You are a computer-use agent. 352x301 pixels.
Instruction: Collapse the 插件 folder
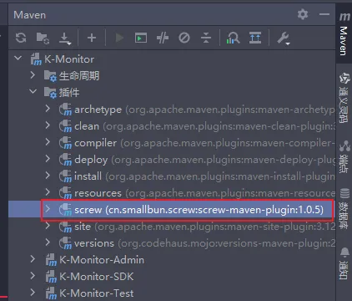(33, 91)
